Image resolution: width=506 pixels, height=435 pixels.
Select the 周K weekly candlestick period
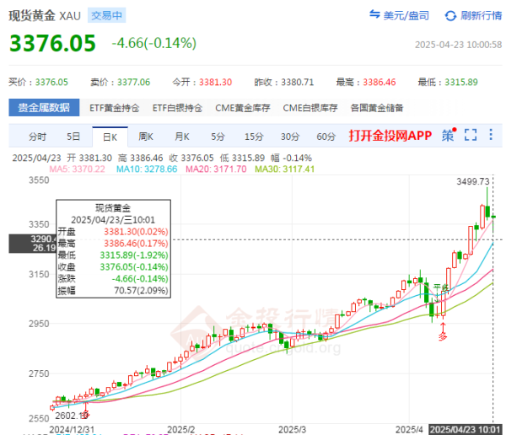pyautogui.click(x=145, y=136)
